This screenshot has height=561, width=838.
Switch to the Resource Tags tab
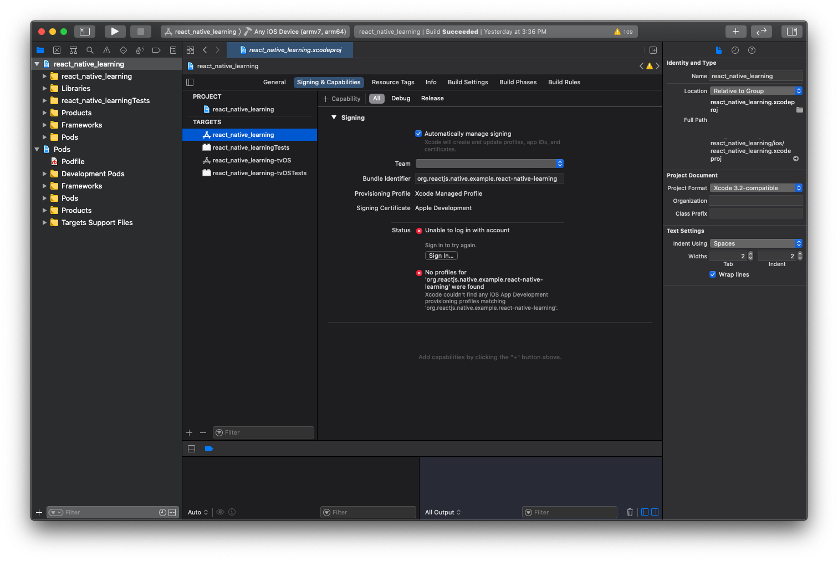click(393, 82)
